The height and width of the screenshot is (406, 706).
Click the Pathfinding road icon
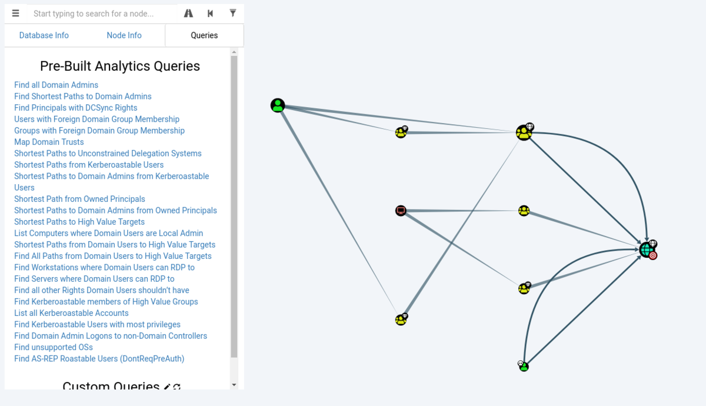[188, 13]
